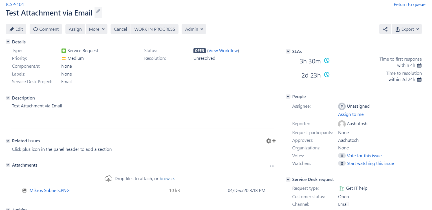Click the OPEN status badge
432x210 pixels.
tap(200, 51)
